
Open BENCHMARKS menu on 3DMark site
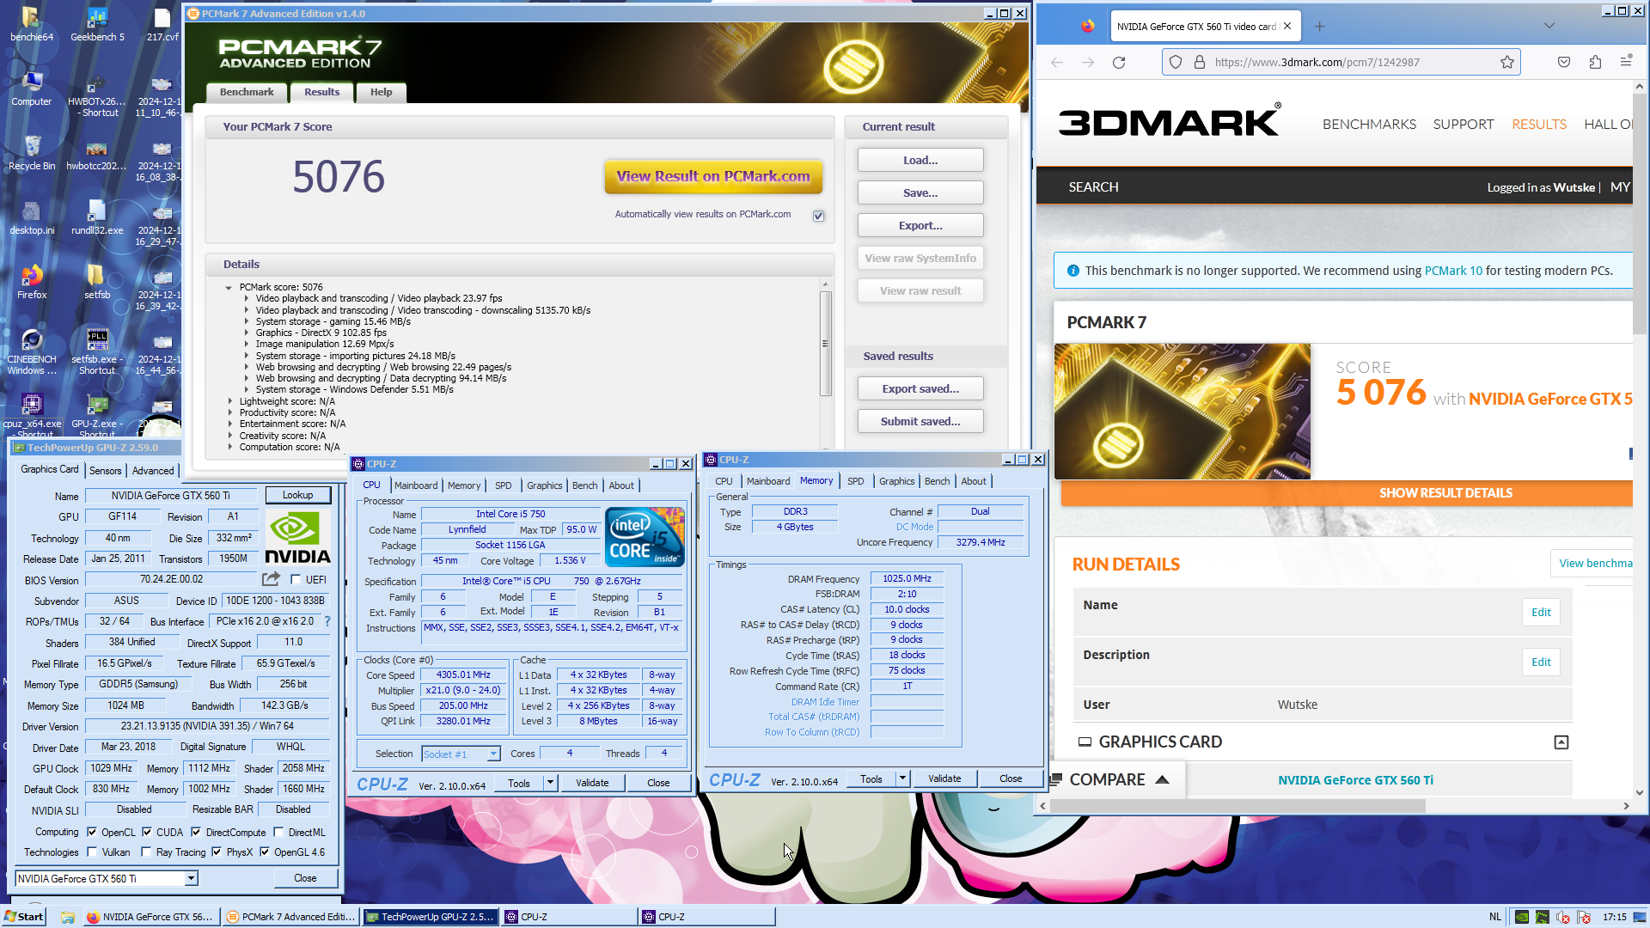click(1369, 124)
